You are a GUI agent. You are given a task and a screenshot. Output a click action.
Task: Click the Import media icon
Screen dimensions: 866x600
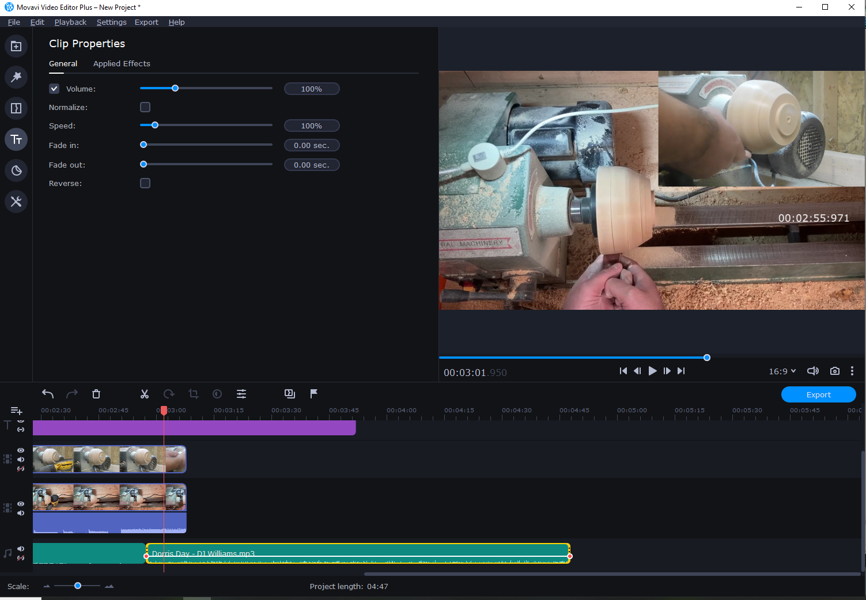(16, 46)
